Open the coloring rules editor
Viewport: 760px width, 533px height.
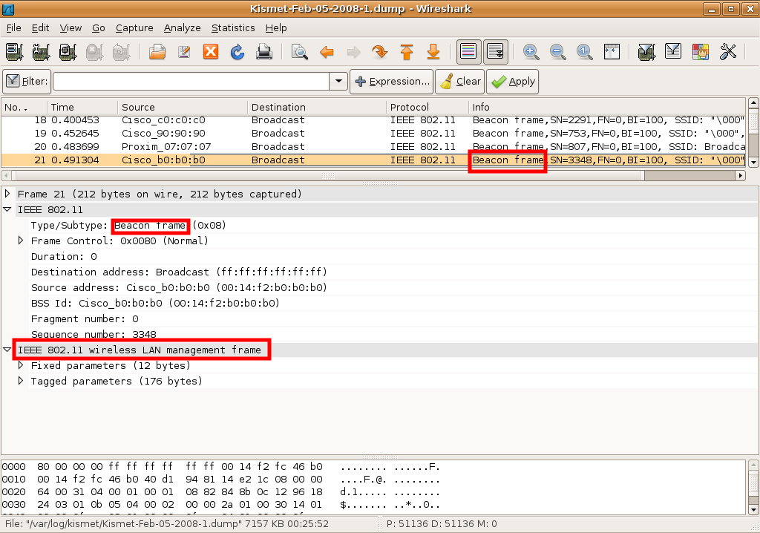point(701,52)
